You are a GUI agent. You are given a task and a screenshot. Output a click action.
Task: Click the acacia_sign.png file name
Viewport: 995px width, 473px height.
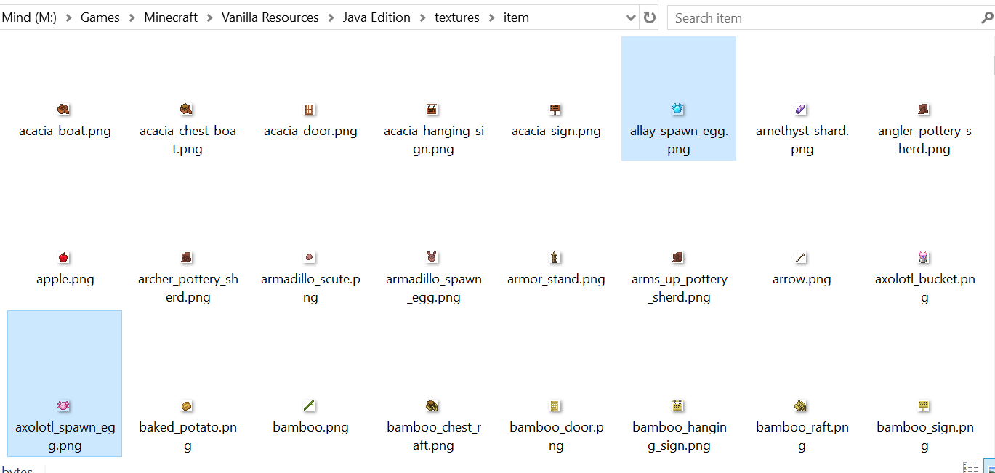coord(556,132)
